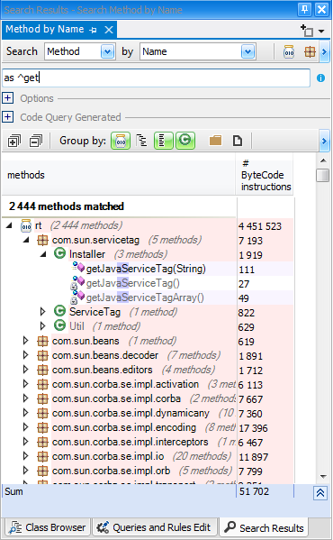Switch to Queries and Rules Edit tab
This screenshot has height=540, width=333.
154,527
